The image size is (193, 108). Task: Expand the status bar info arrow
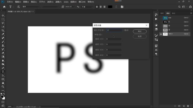pos(40,107)
